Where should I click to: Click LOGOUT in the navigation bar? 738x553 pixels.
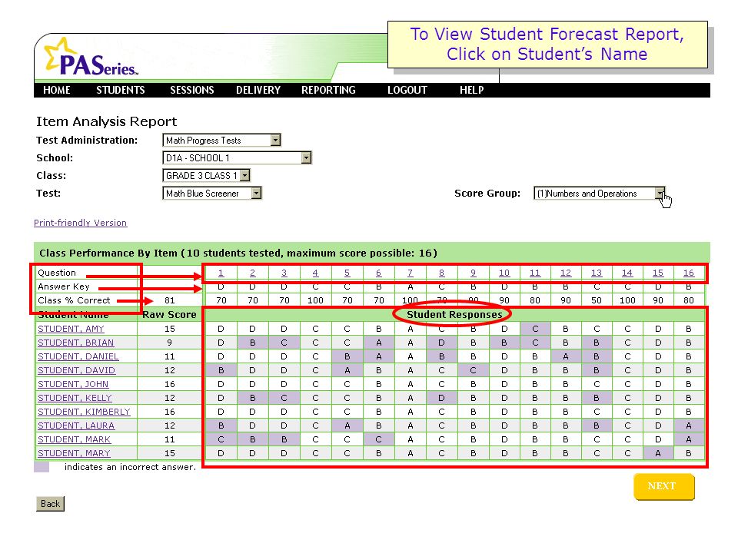coord(407,91)
